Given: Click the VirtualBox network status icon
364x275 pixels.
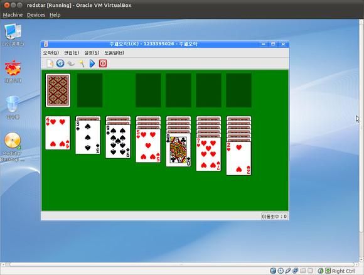Looking at the screenshot, I should click(296, 271).
